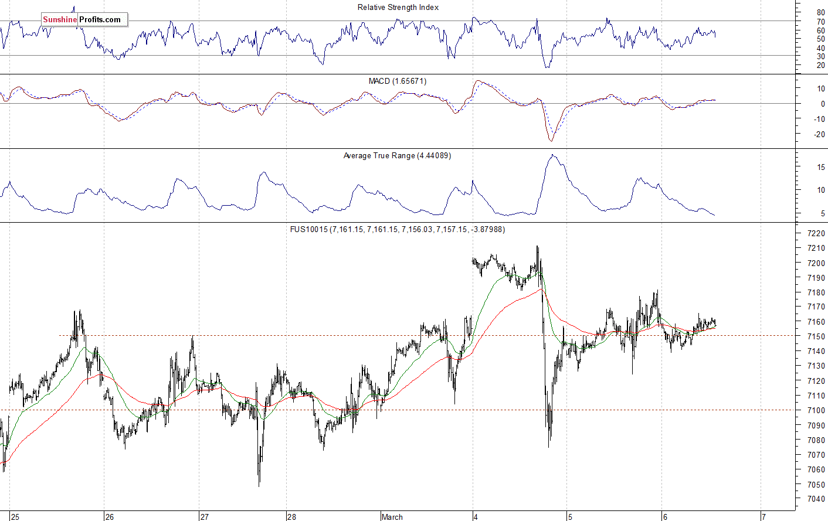
Task: Select the Average True Range (4.44089) label
Action: (x=397, y=155)
